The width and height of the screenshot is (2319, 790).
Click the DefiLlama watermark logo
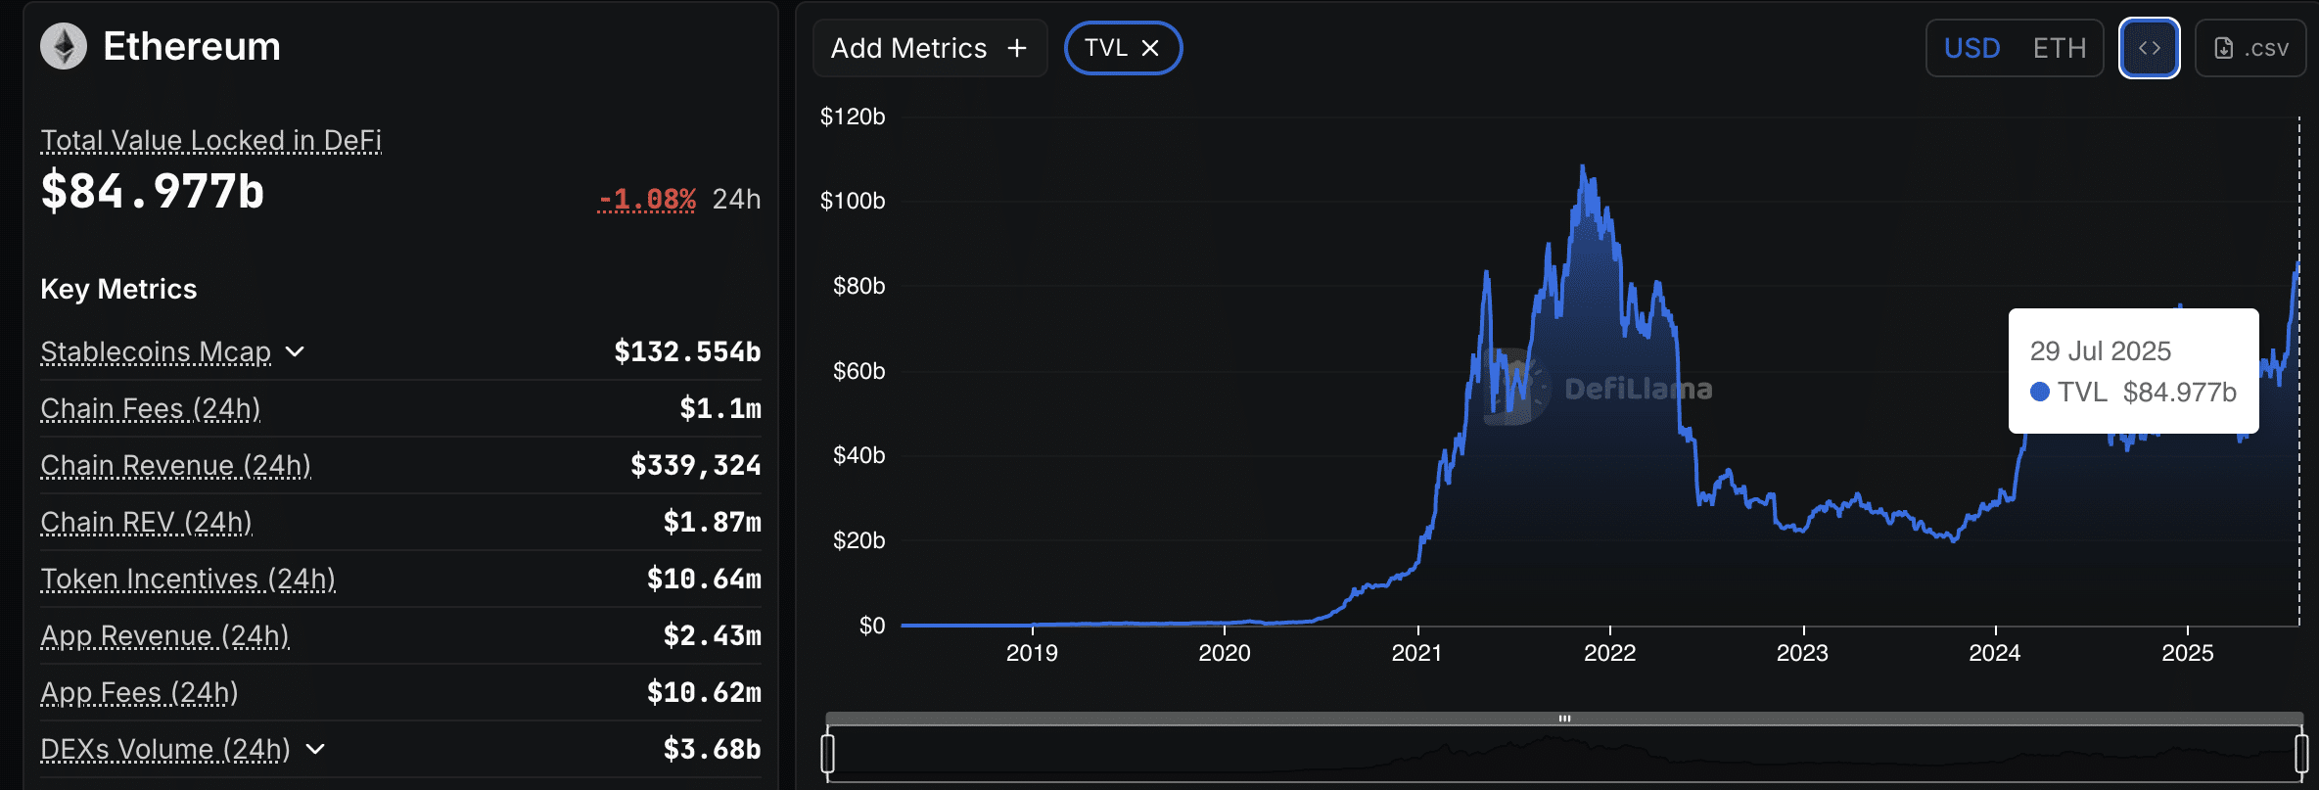[1516, 388]
